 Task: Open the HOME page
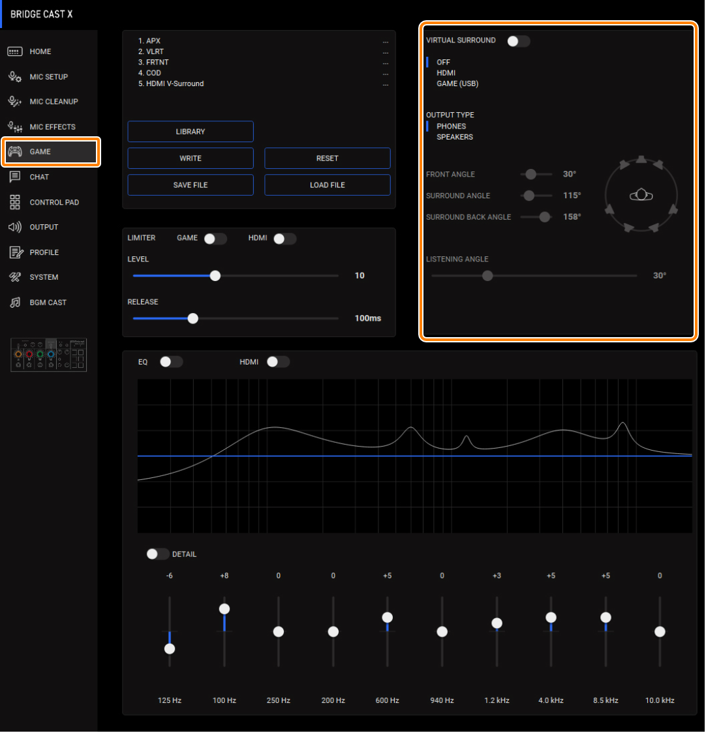pos(49,52)
